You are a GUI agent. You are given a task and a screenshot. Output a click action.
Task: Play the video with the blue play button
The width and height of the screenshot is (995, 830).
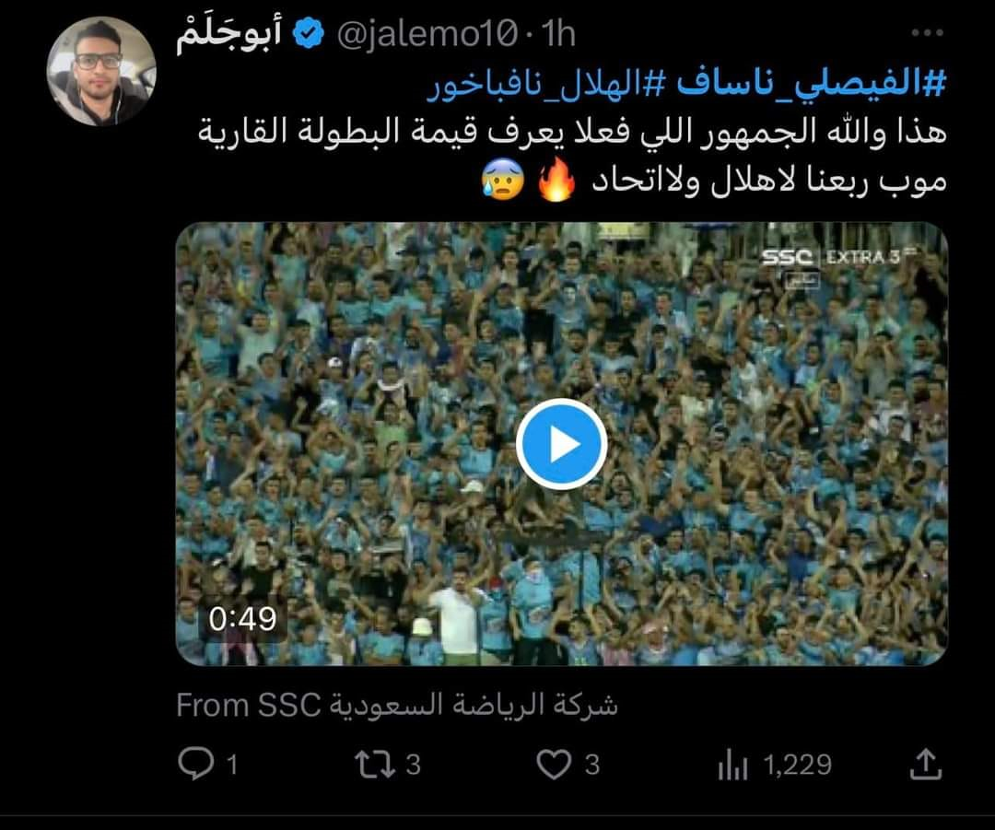coord(562,444)
